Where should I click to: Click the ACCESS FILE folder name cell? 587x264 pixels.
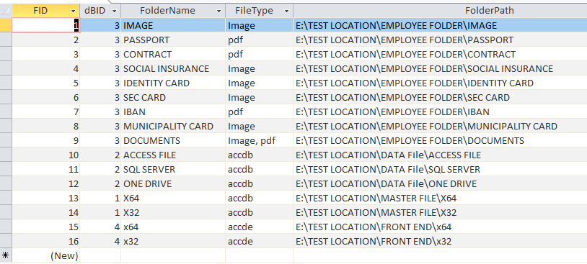point(173,155)
